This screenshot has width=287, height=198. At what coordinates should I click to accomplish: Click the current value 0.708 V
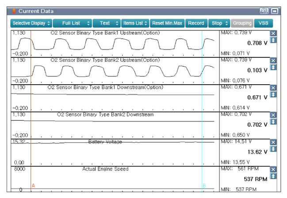click(x=257, y=43)
